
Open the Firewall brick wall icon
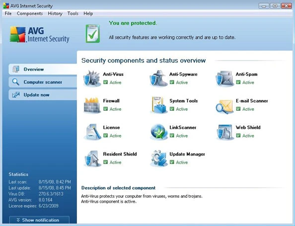[x=92, y=105]
